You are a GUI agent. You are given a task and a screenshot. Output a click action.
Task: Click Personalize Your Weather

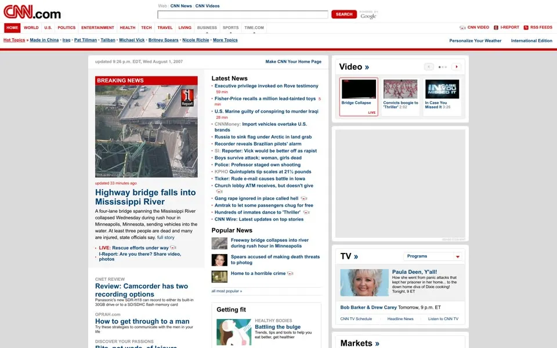(475, 41)
